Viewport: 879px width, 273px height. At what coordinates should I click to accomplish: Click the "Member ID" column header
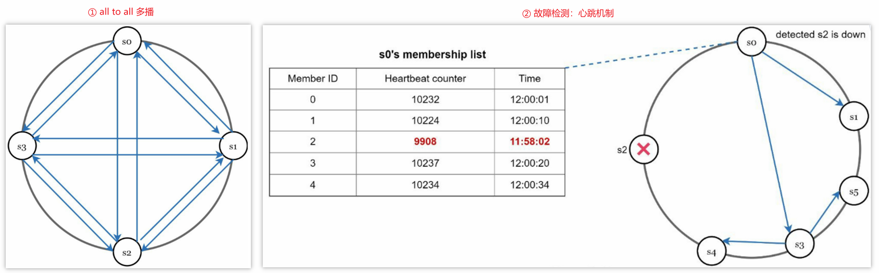point(313,79)
